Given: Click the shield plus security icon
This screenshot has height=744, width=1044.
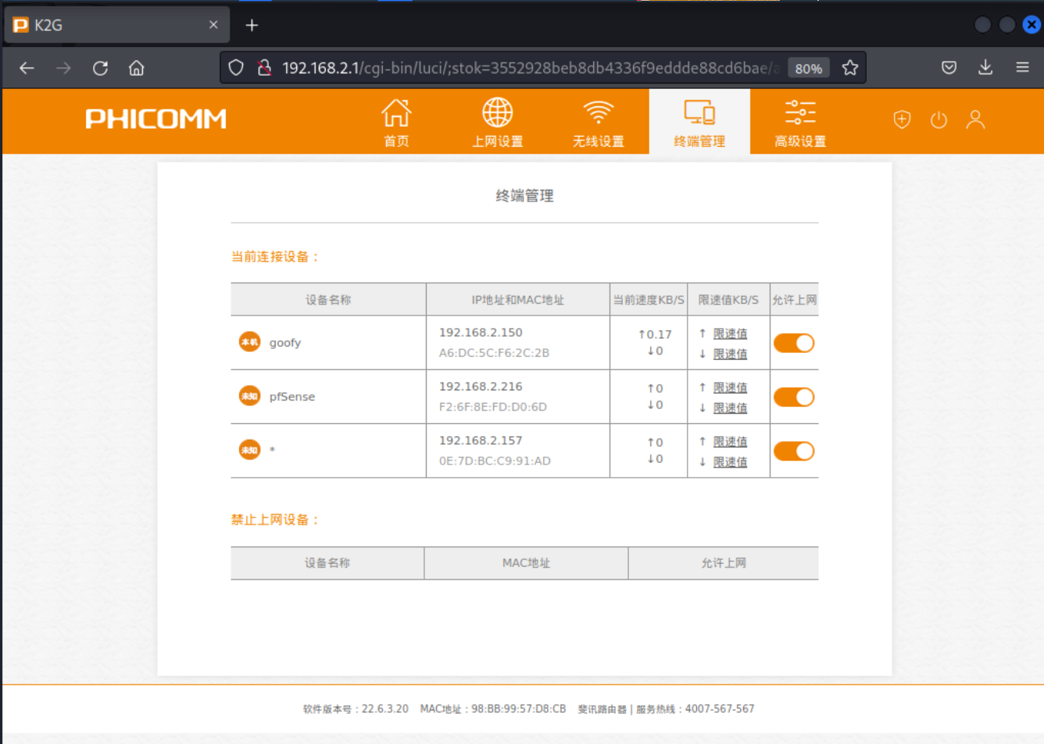Looking at the screenshot, I should (902, 119).
